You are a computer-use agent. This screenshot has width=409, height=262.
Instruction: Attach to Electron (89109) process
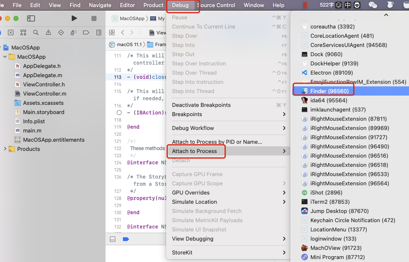coord(351,73)
